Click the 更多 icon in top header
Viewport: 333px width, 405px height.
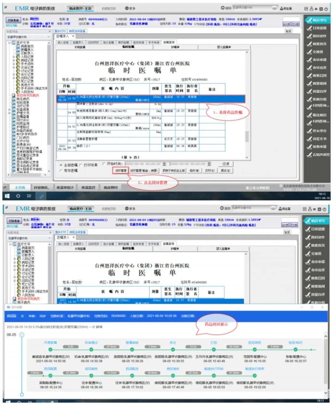tap(130, 8)
